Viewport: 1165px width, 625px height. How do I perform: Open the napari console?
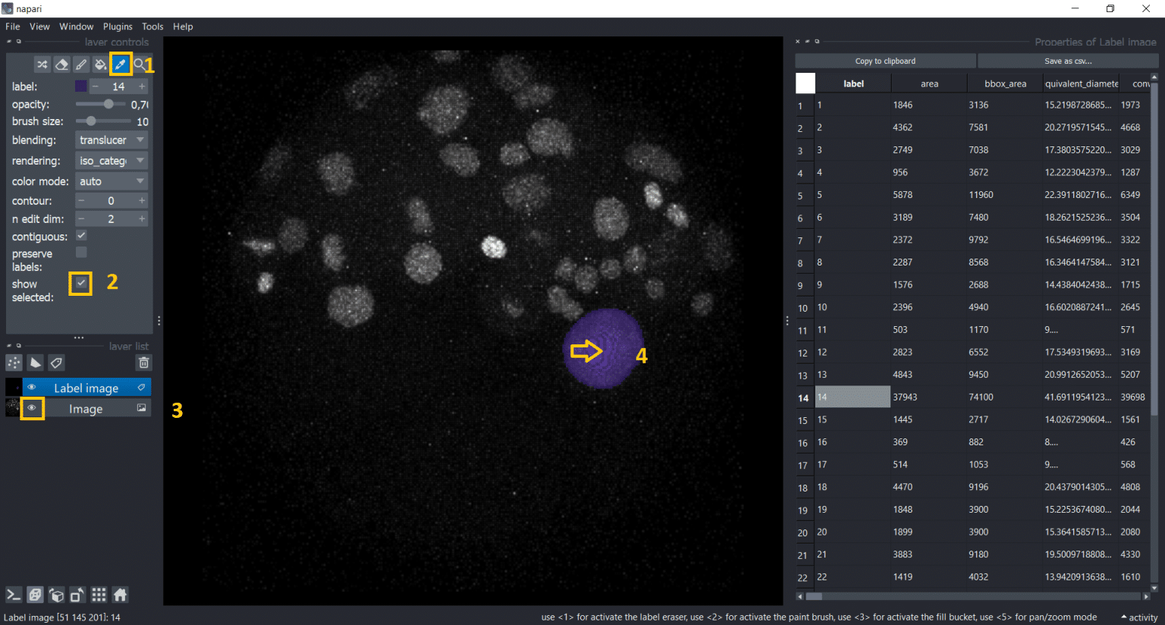(x=13, y=595)
